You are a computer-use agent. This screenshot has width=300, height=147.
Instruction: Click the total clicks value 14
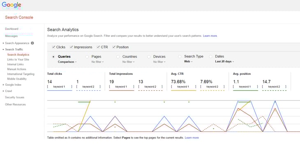point(49,82)
